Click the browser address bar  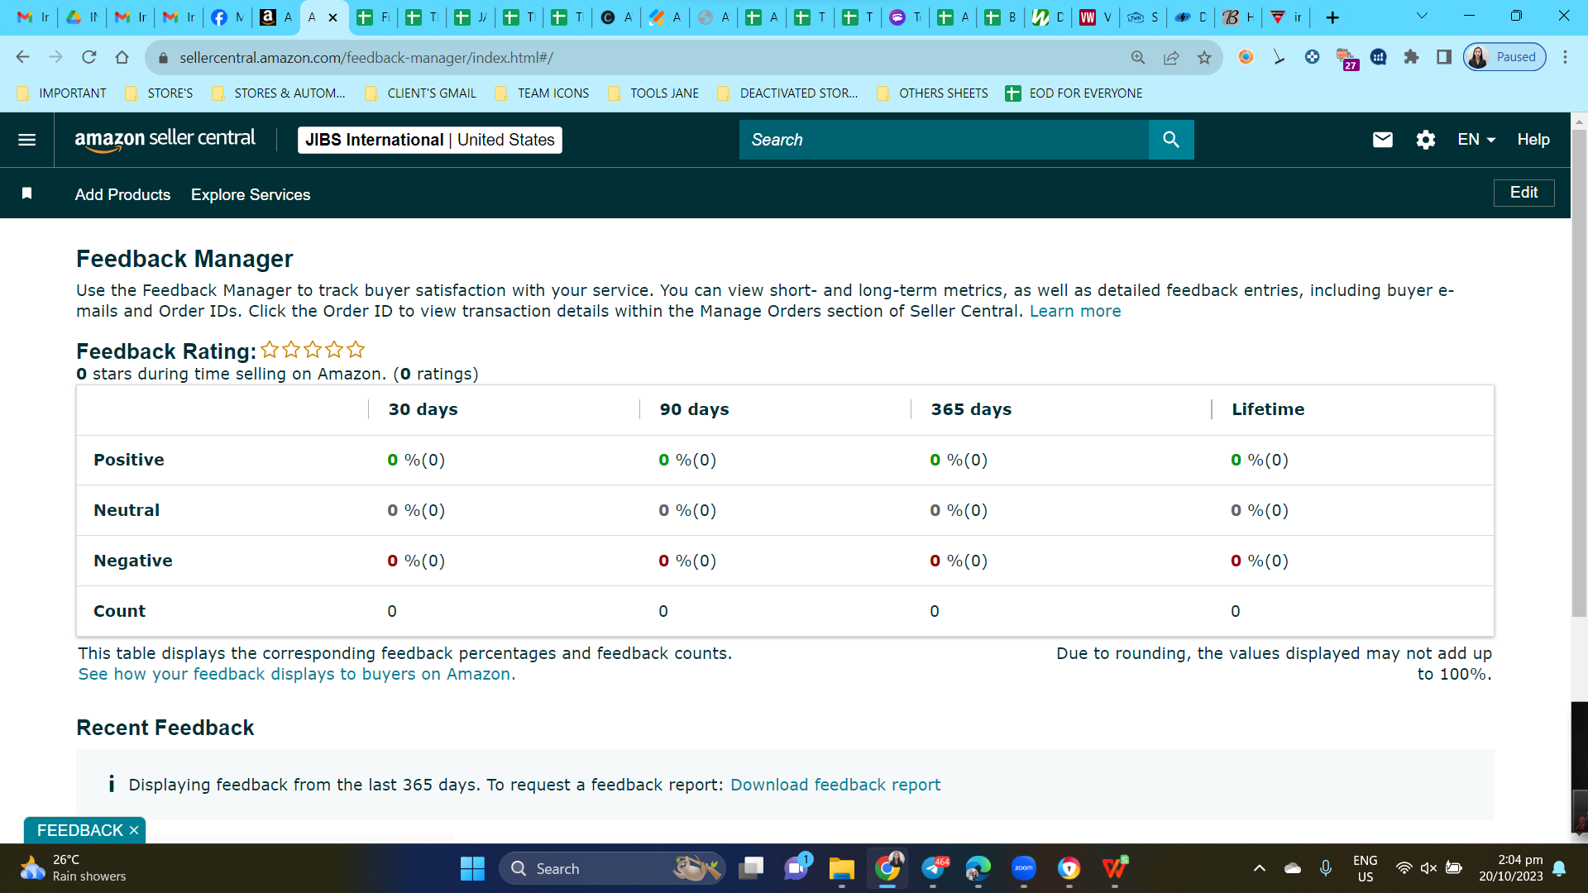[645, 57]
